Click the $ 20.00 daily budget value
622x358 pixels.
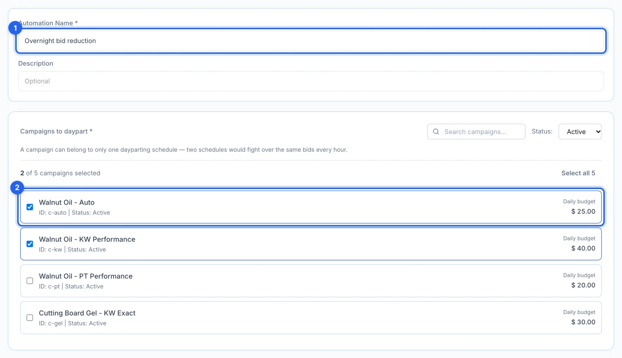583,285
